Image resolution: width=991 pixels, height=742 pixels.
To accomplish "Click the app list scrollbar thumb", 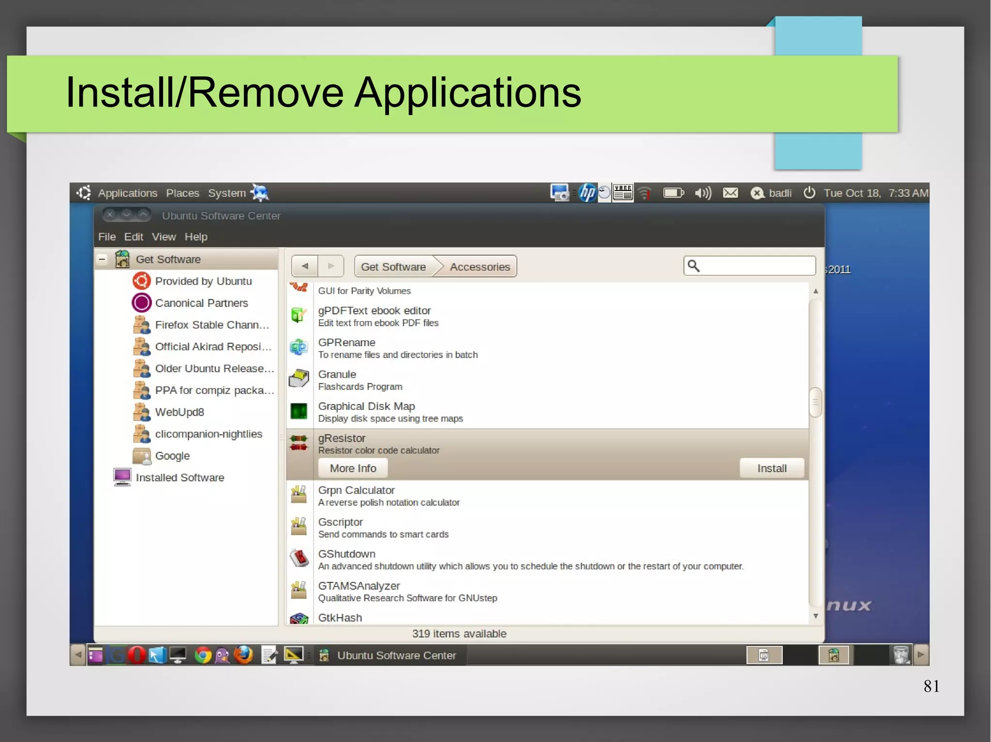I will (x=815, y=402).
